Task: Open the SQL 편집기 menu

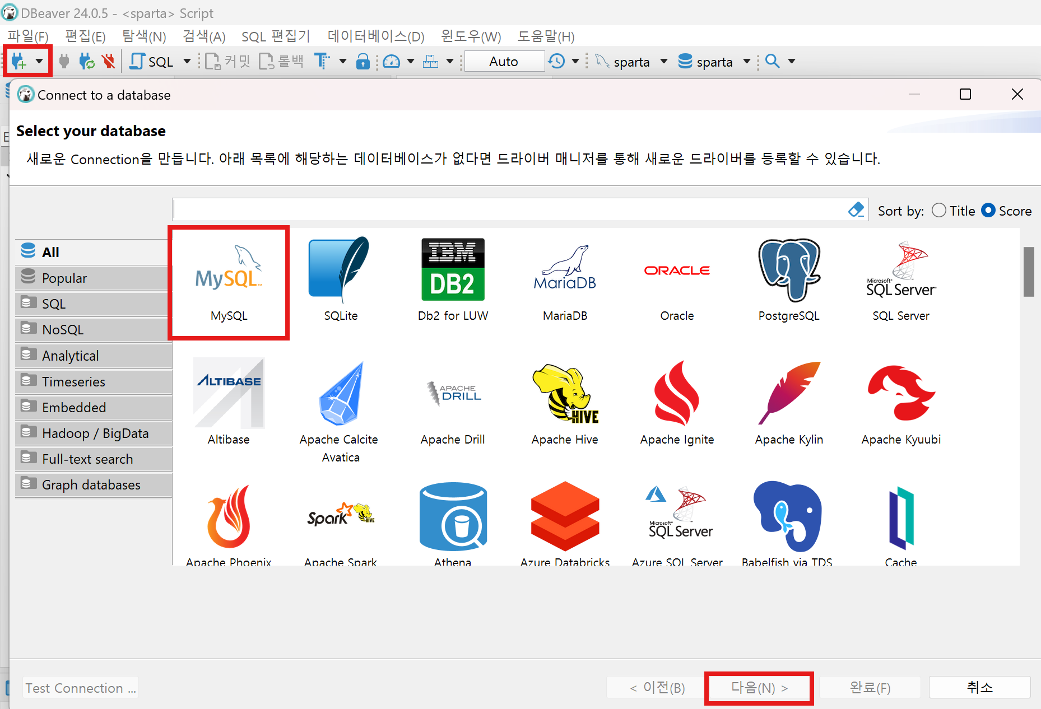Action: (x=276, y=36)
